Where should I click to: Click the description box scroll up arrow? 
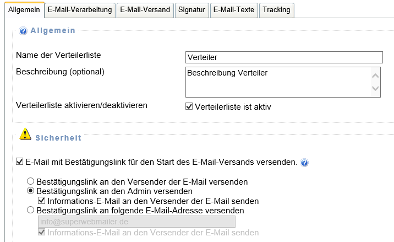point(376,76)
